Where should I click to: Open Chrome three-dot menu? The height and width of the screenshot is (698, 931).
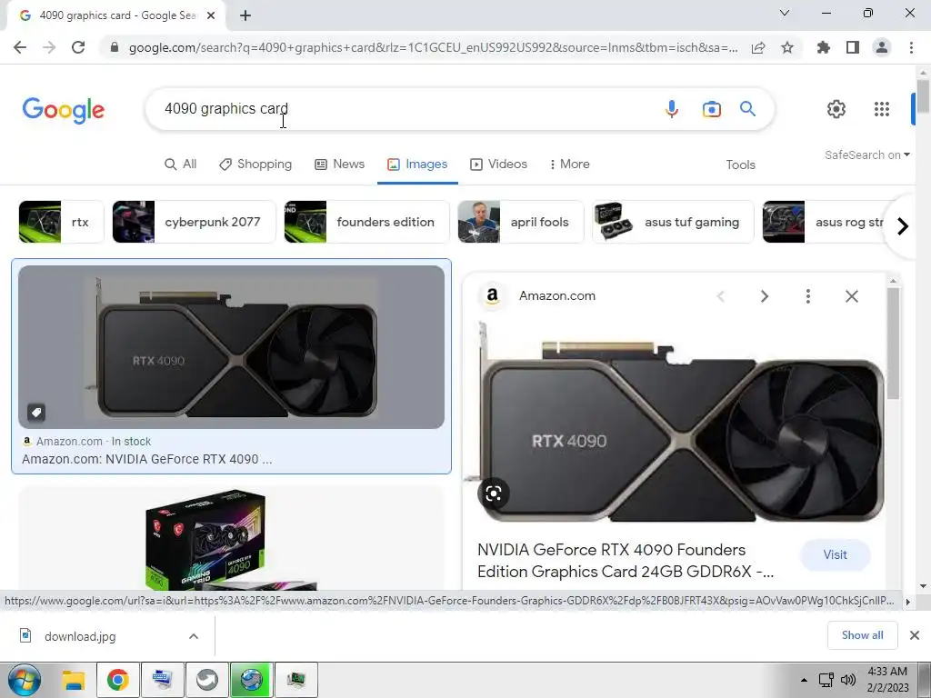coord(911,47)
